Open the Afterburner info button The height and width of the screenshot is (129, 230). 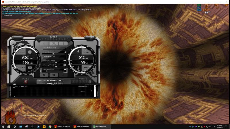[63, 44]
